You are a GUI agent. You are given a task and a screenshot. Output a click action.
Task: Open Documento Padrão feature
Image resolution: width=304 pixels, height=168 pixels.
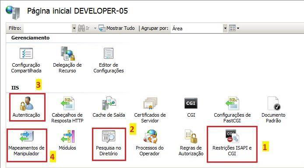(x=273, y=110)
